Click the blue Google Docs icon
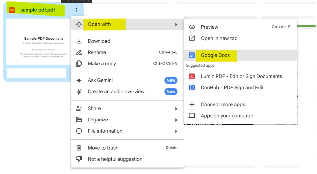The height and width of the screenshot is (174, 317). pos(192,55)
